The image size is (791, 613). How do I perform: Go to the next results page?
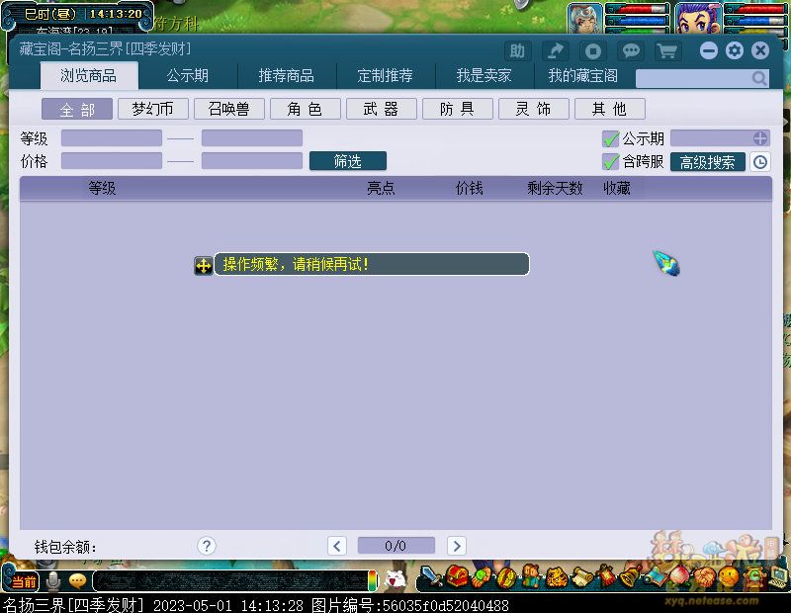[456, 546]
